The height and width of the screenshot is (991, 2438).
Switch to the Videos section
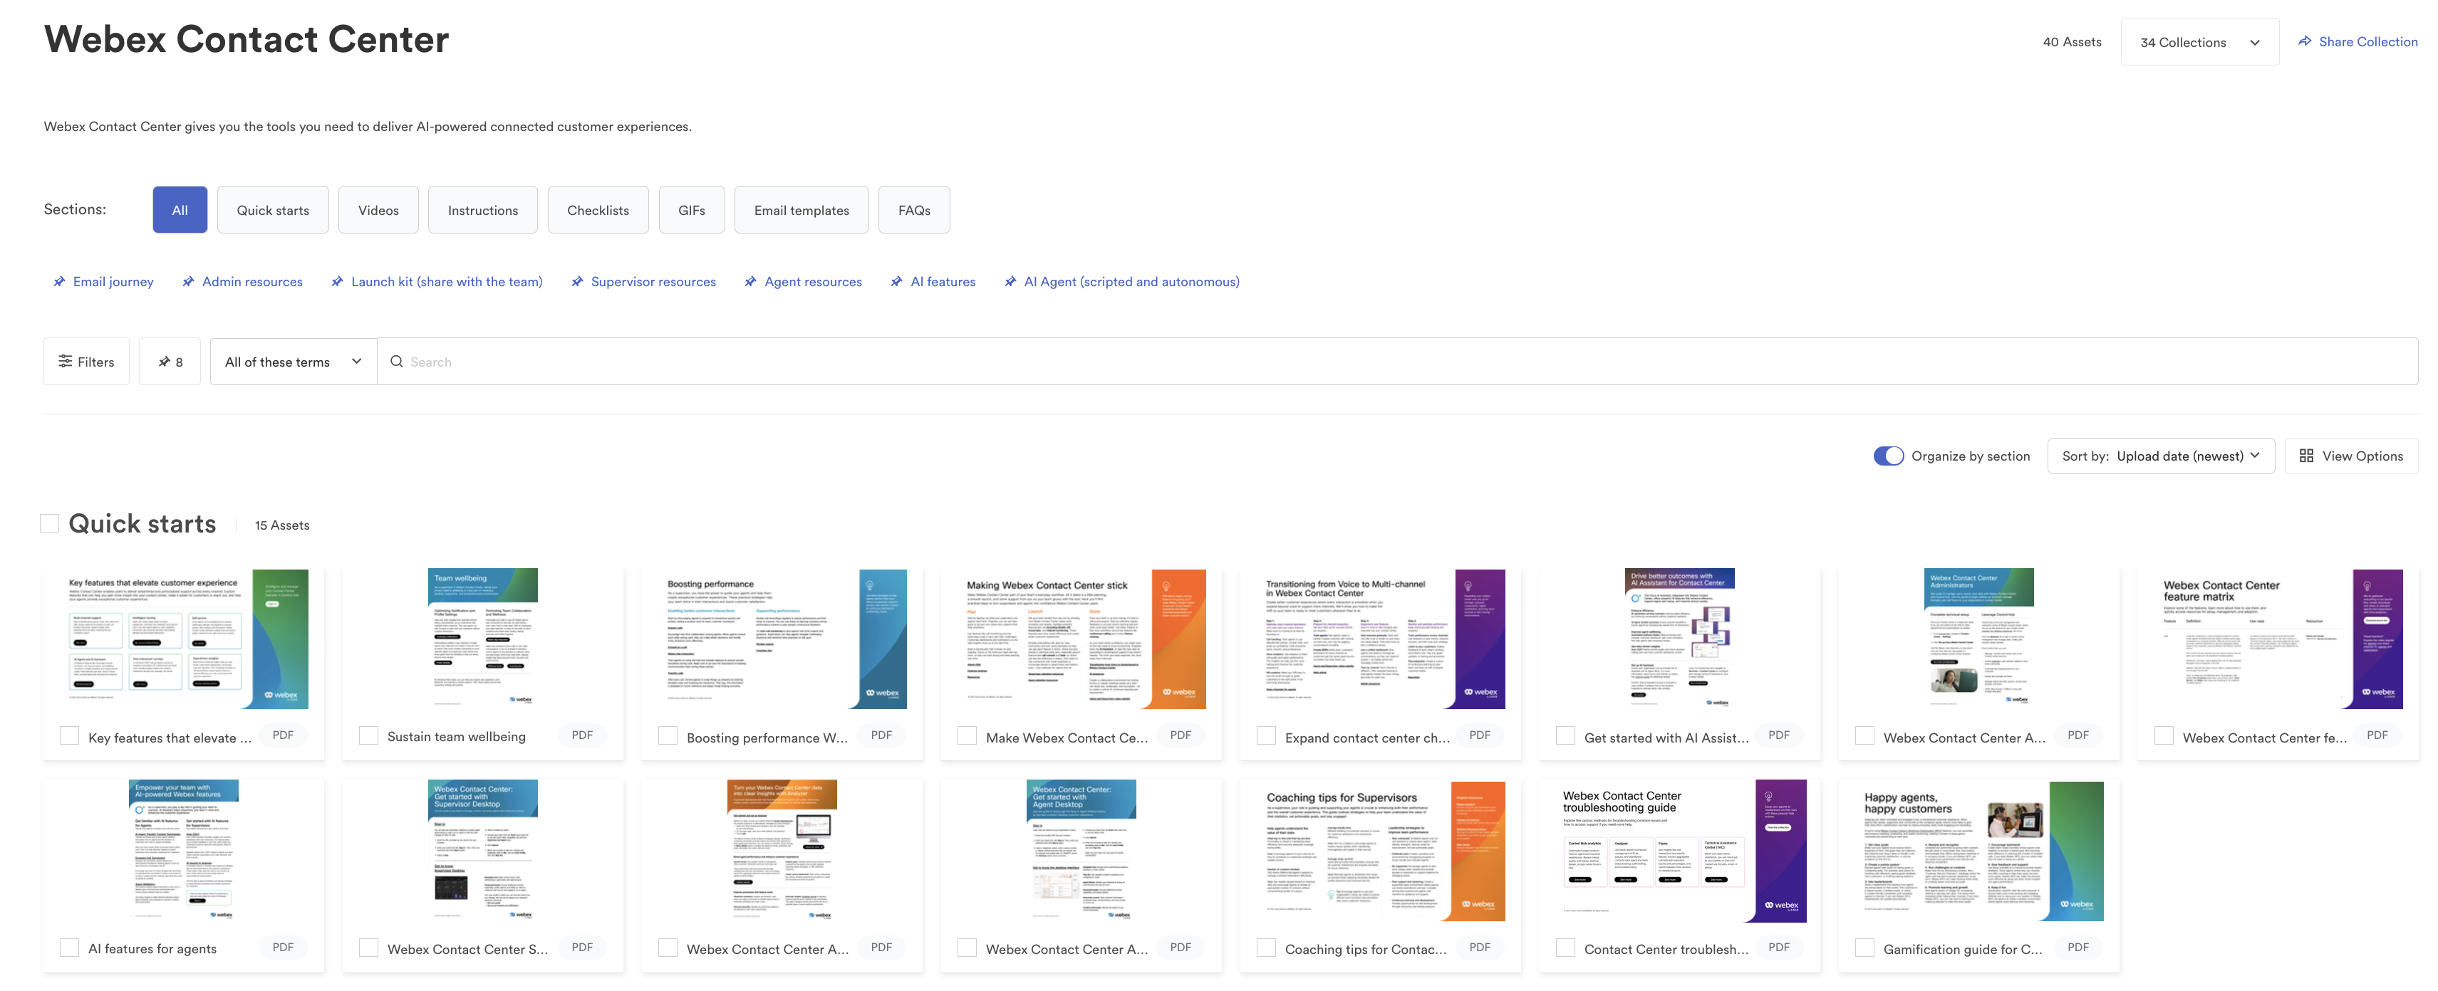coord(378,209)
